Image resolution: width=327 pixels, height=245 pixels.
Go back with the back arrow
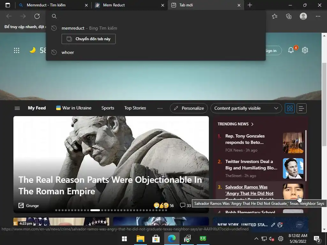(x=9, y=16)
